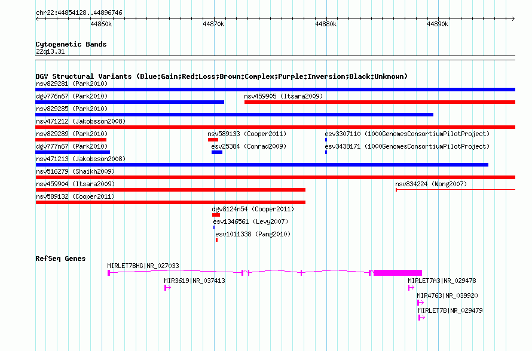
Task: Click the ruler's left arrow end
Action: click(x=38, y=19)
